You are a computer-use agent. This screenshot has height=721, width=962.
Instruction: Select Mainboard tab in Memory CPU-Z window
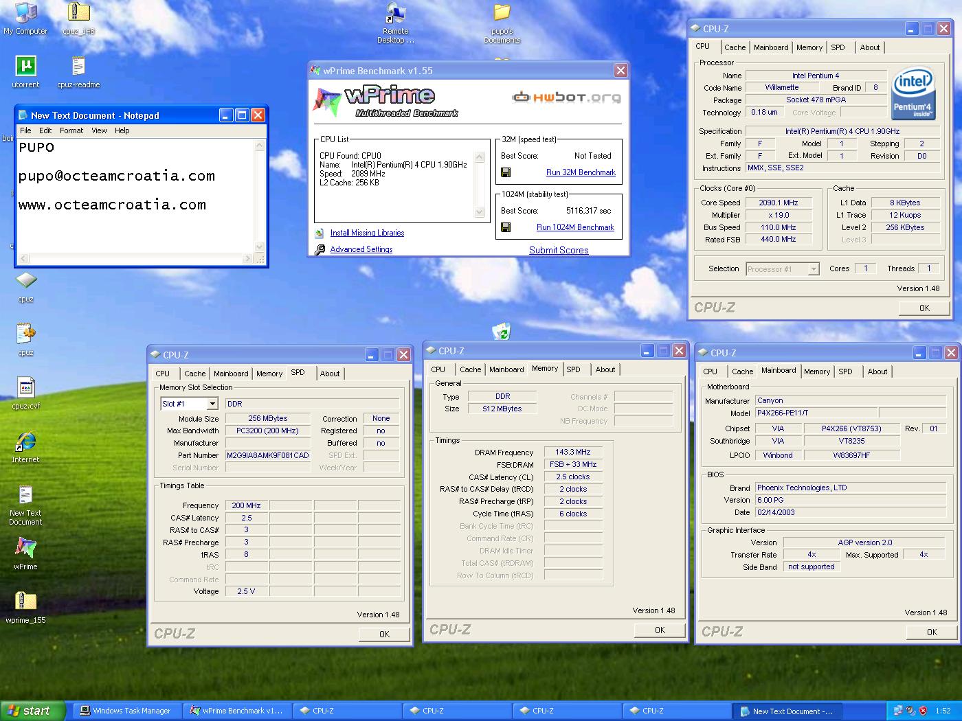[506, 369]
